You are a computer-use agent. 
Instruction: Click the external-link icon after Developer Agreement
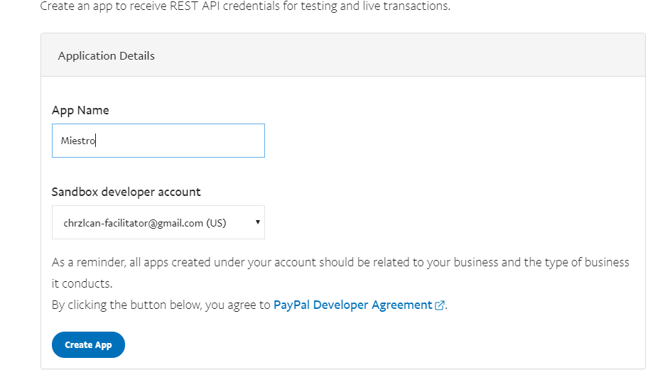(440, 305)
